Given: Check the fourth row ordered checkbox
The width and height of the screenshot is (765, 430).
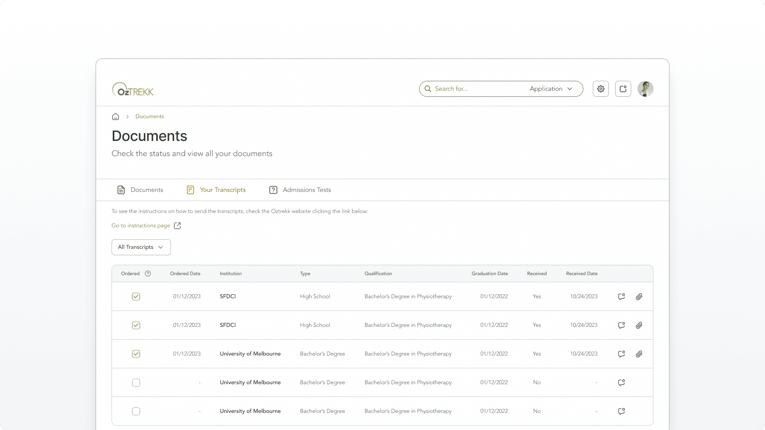Looking at the screenshot, I should point(136,383).
